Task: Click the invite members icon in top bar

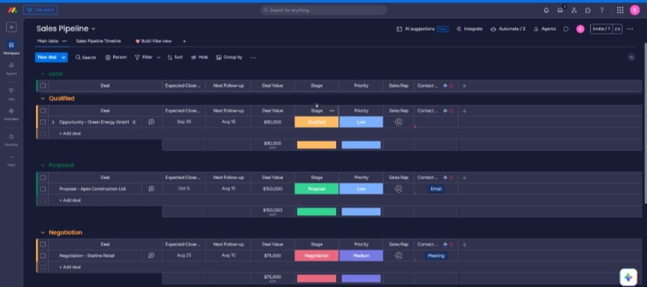Action: coord(574,10)
